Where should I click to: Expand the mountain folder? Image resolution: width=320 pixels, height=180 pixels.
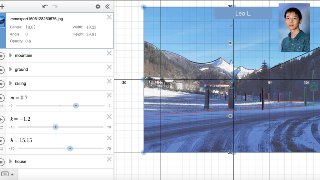11,55
